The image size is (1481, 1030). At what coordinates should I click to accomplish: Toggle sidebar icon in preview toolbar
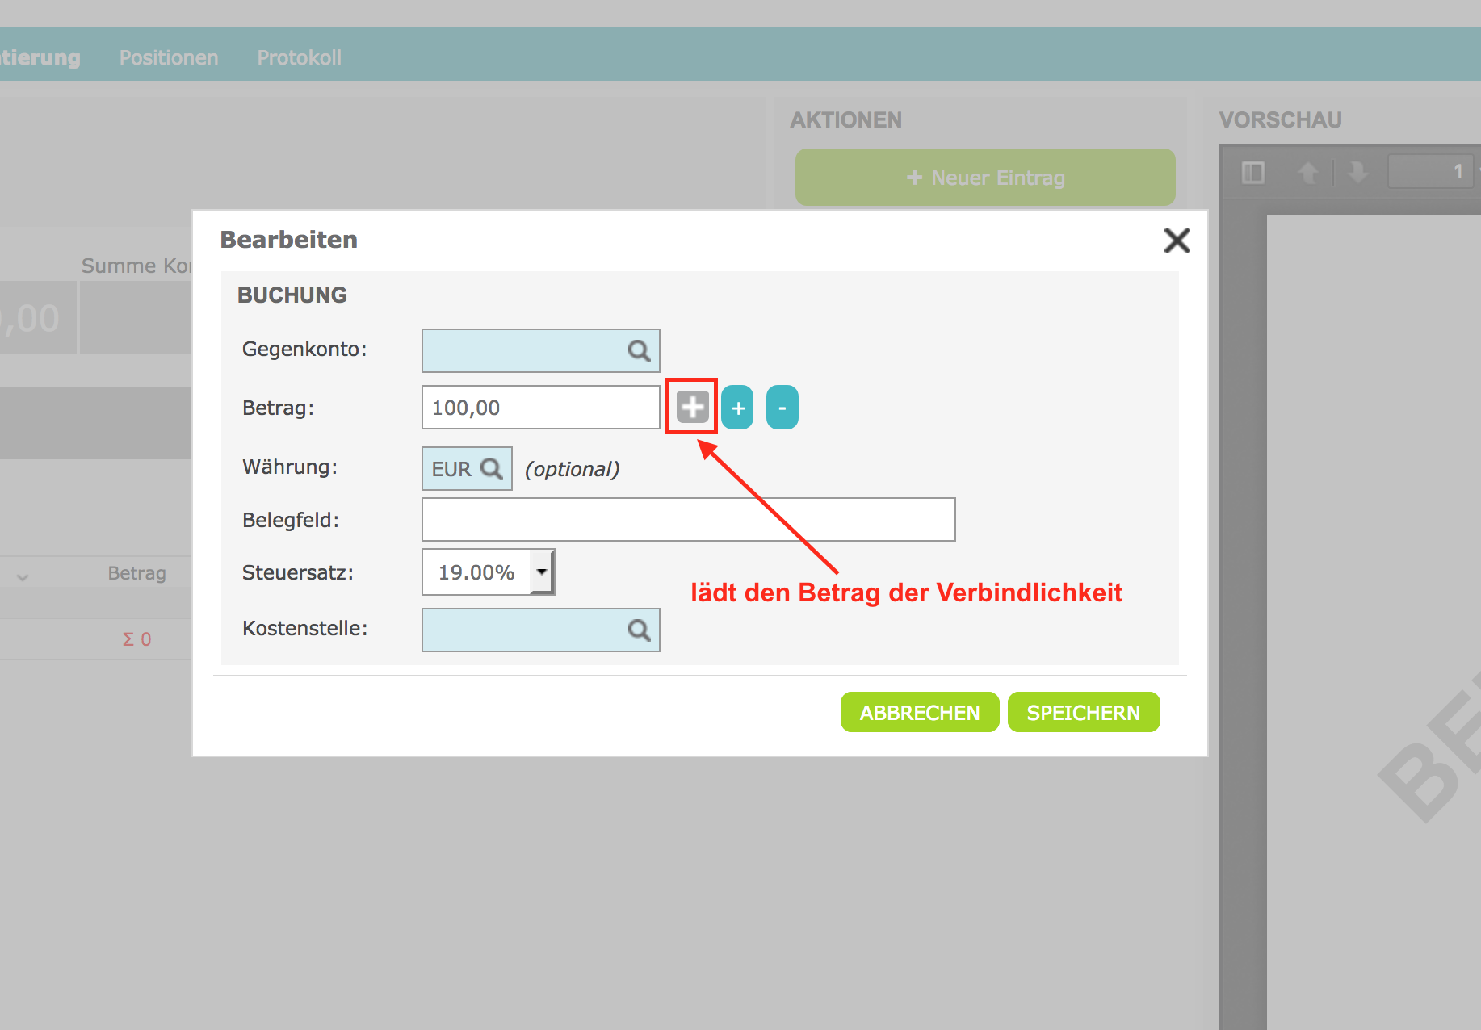click(1252, 172)
